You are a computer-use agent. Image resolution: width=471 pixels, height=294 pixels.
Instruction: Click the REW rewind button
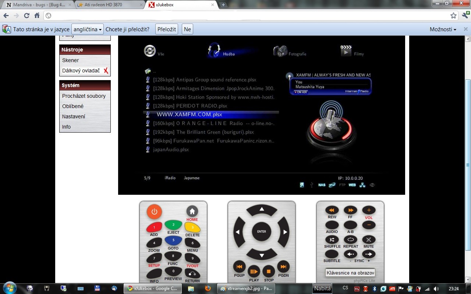[x=332, y=210]
